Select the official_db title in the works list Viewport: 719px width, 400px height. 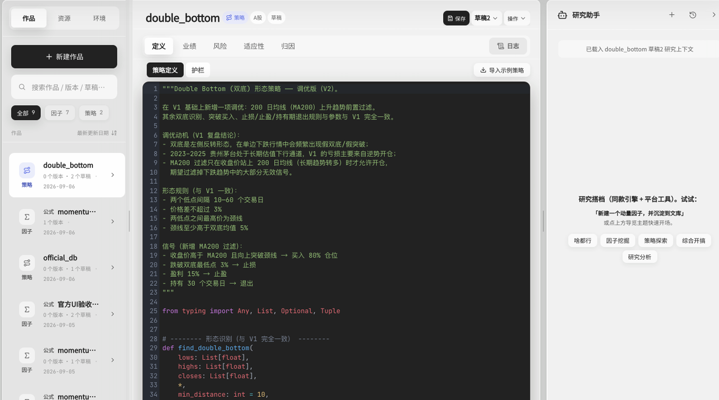coord(60,258)
